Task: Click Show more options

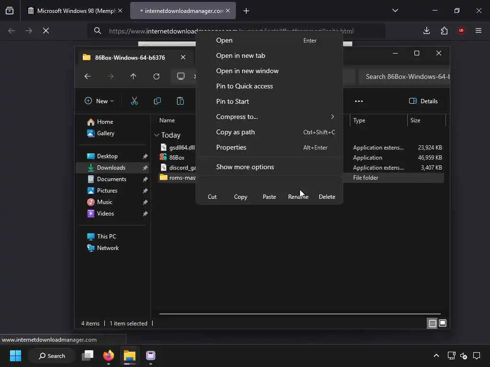Action: 269,167
